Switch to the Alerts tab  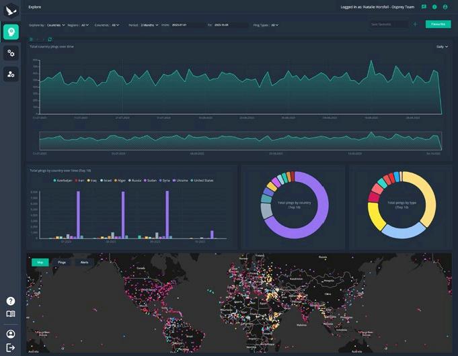(x=85, y=263)
